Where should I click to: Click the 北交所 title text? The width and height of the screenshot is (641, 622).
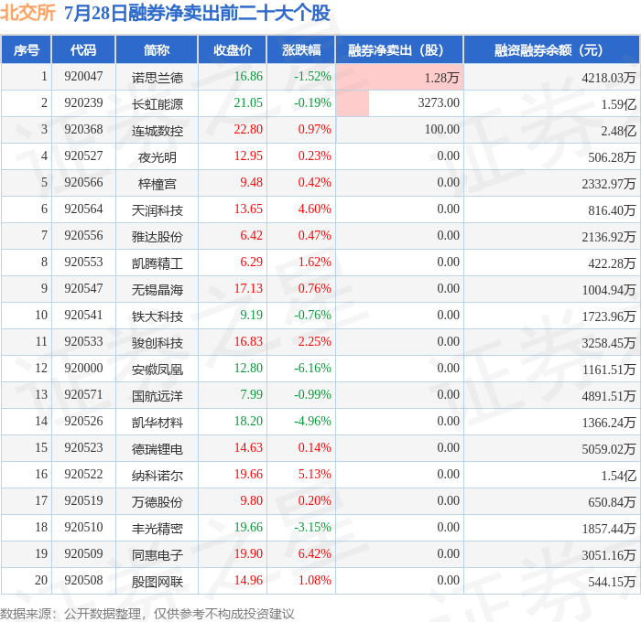click(x=27, y=12)
